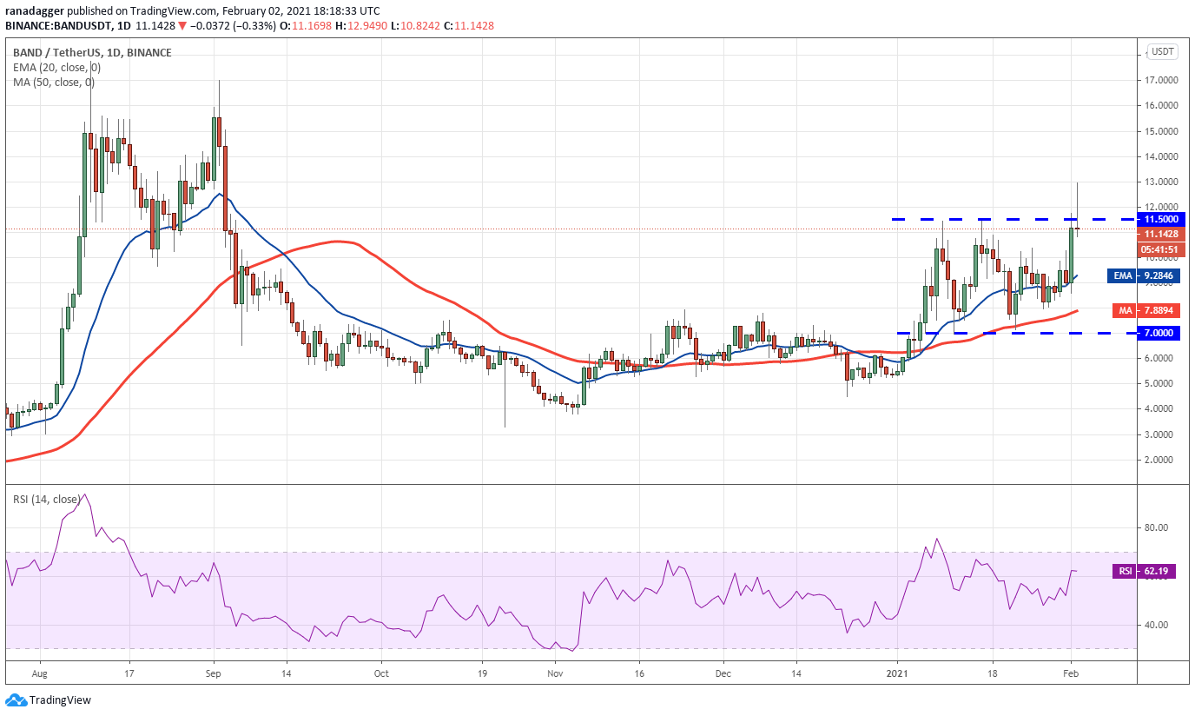The image size is (1195, 716).
Task: Click the Nov label on time axis
Action: [557, 672]
